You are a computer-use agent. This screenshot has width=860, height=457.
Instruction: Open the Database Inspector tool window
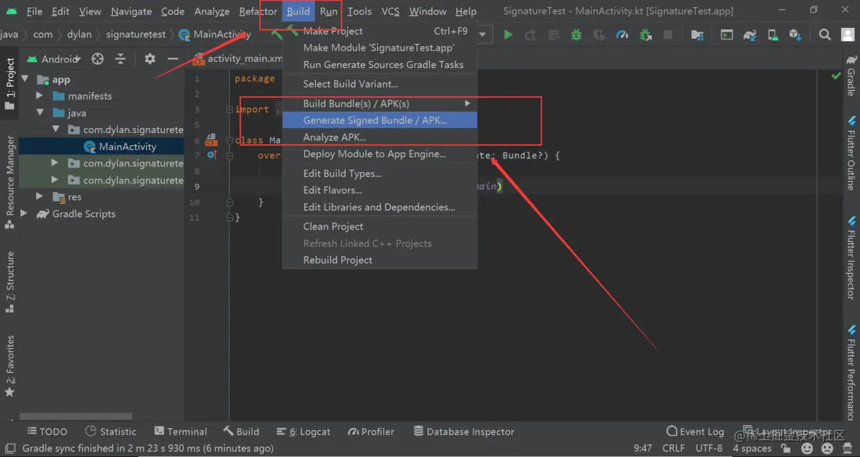(x=464, y=431)
